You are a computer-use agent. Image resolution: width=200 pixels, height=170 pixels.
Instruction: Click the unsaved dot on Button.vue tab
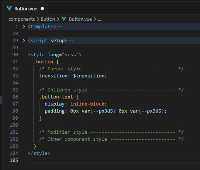(x=42, y=9)
